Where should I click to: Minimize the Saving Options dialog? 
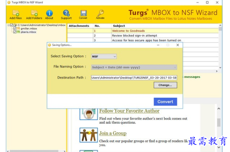[x=158, y=45]
